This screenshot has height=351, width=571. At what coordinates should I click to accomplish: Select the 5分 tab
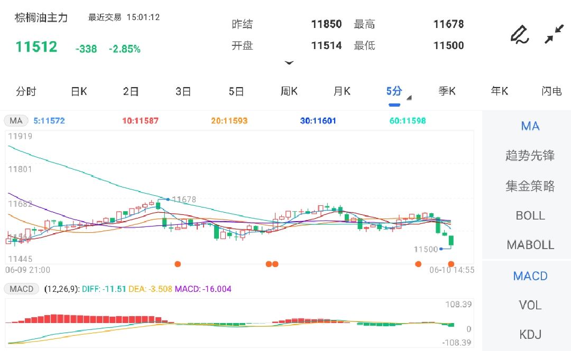tap(394, 91)
